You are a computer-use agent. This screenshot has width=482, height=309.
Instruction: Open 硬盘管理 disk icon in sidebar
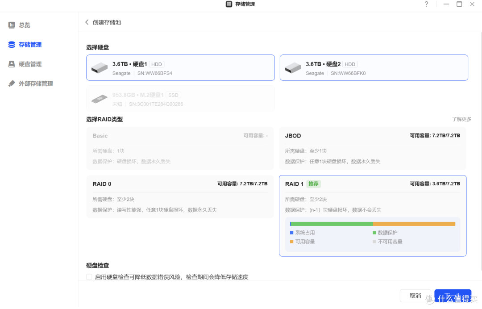pyautogui.click(x=12, y=64)
